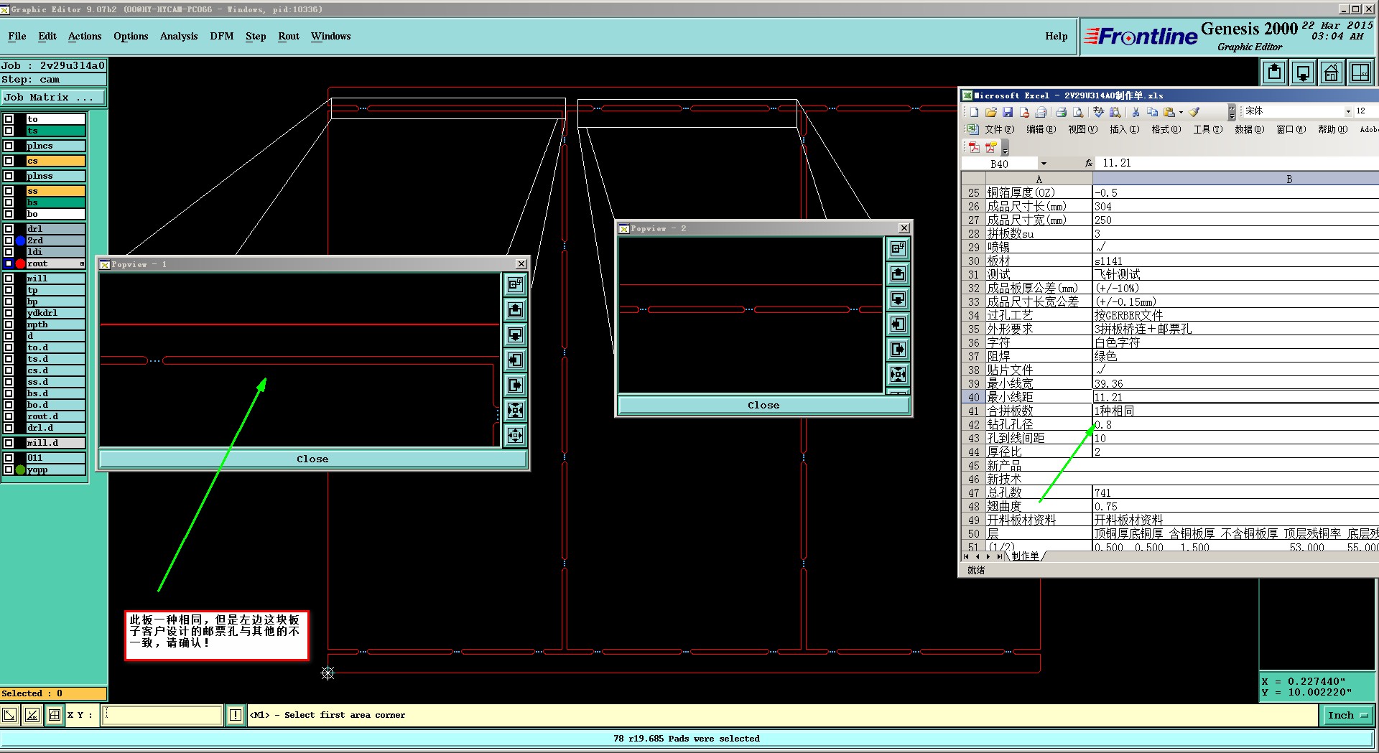Open the File menu in Graphic Editor
The width and height of the screenshot is (1379, 753).
pos(17,36)
